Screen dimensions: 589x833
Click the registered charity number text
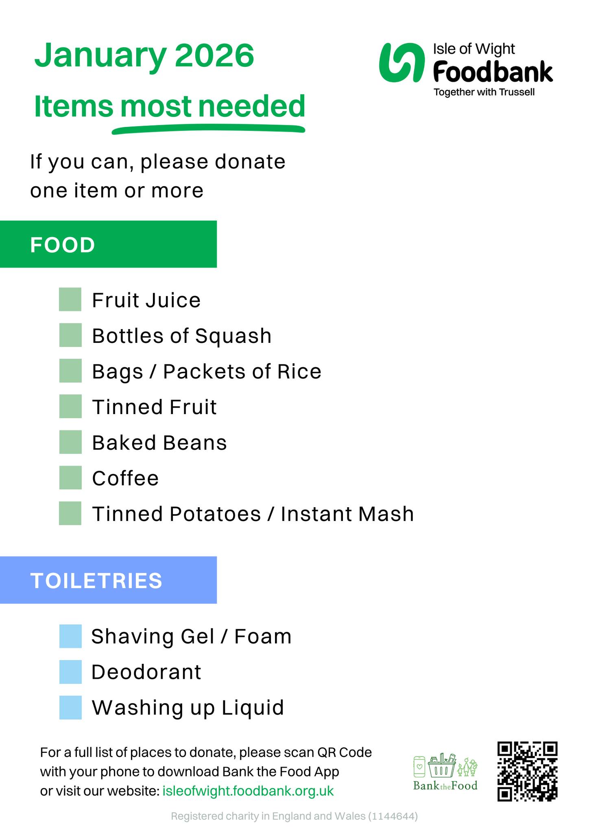click(x=294, y=816)
